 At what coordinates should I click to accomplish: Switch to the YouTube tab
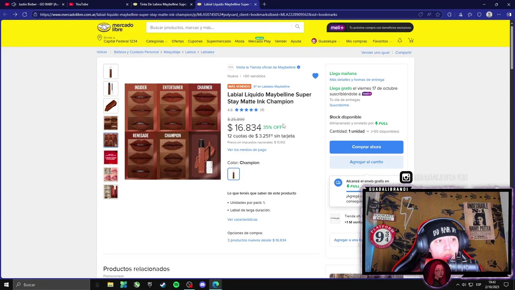[99, 4]
